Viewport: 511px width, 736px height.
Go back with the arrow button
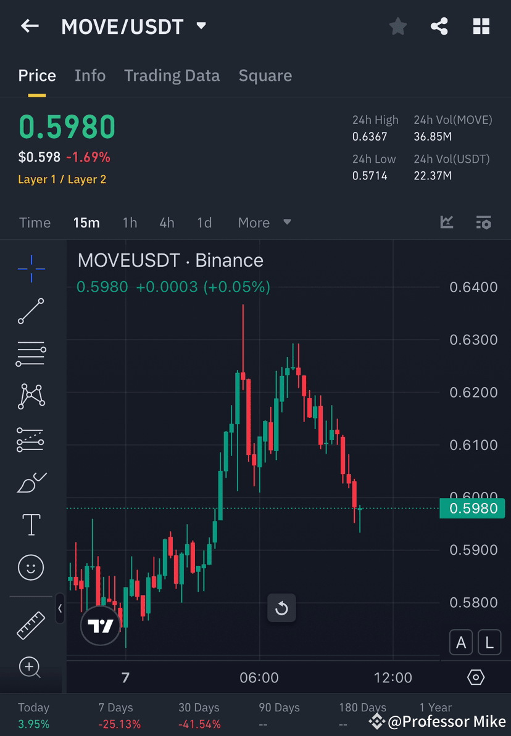pos(29,26)
